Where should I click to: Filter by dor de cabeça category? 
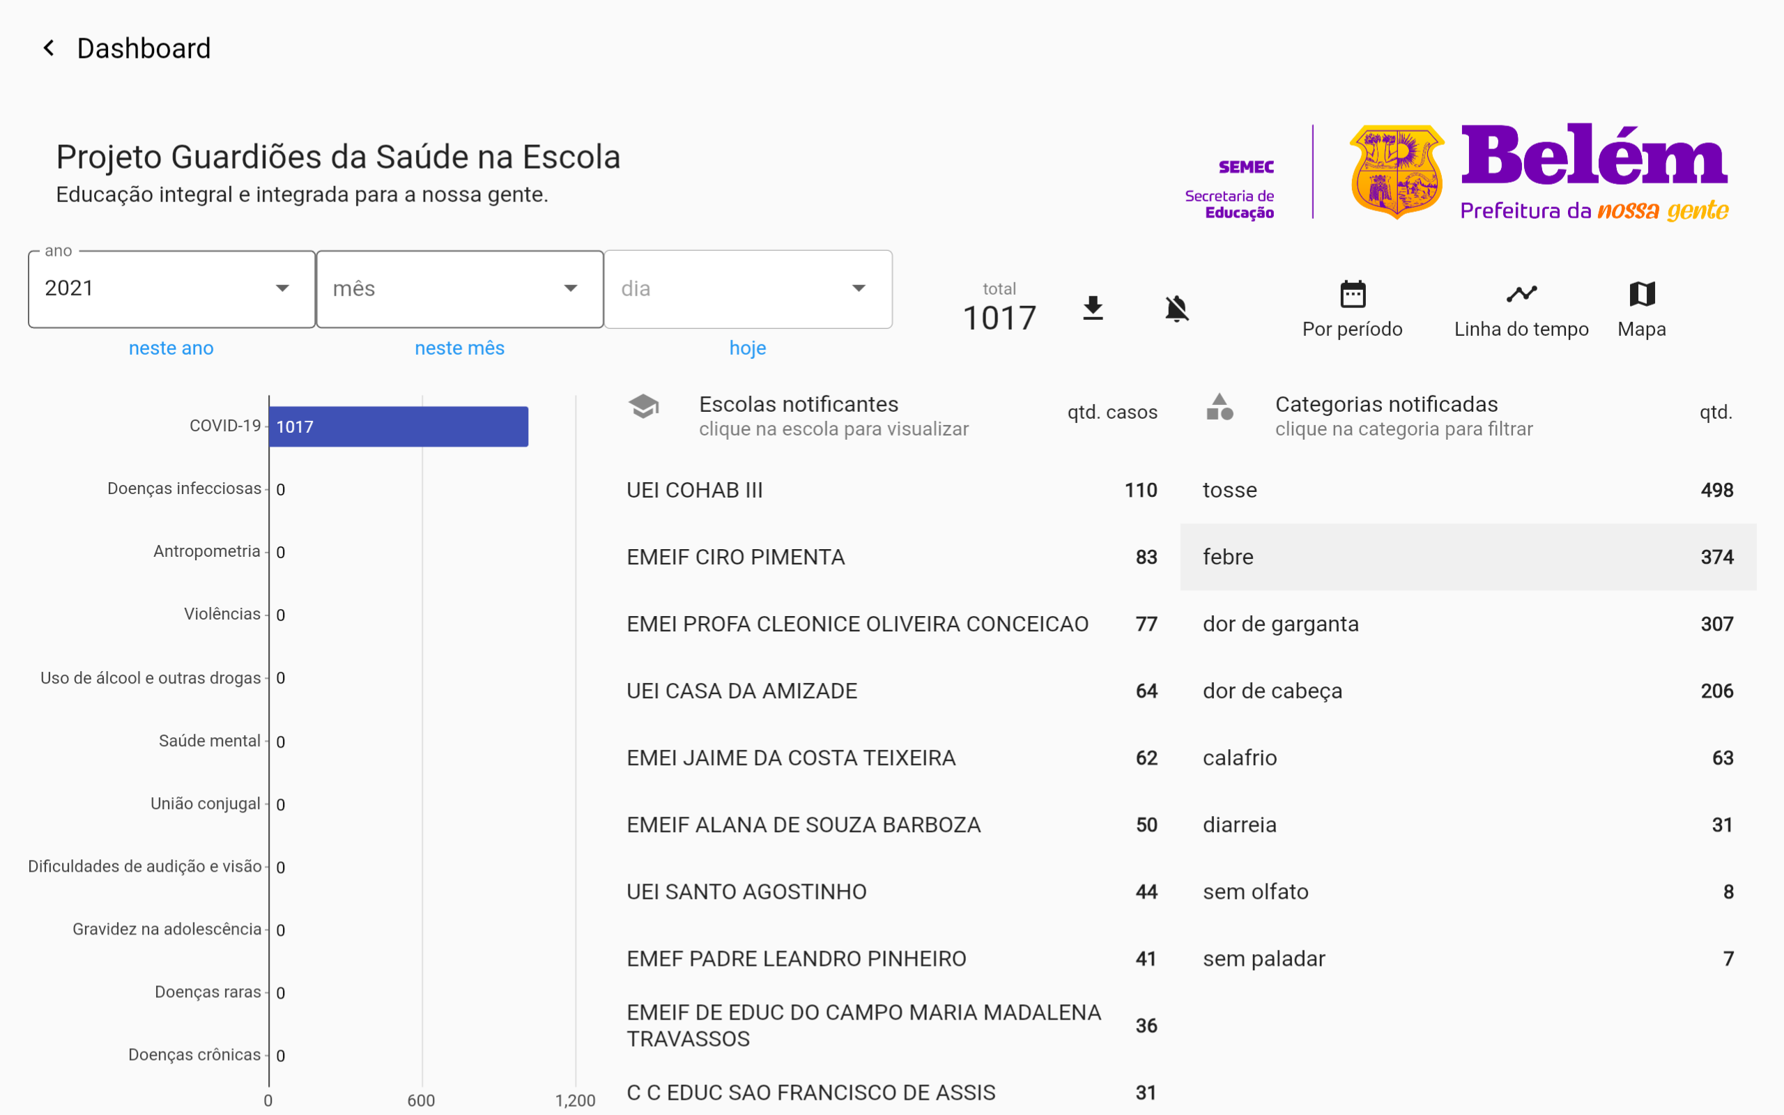[x=1468, y=691]
